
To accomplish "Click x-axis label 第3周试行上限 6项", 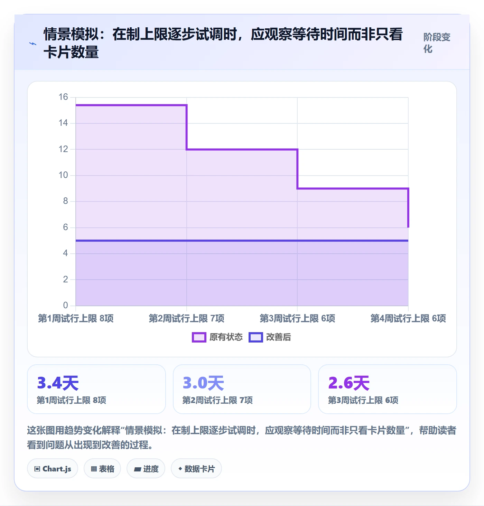I will 297,318.
